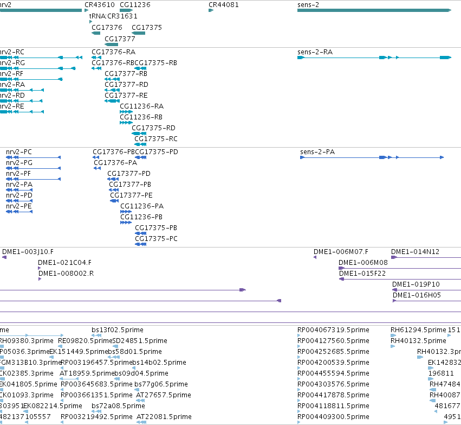Click the nrv2-RE transcript label

(12, 106)
